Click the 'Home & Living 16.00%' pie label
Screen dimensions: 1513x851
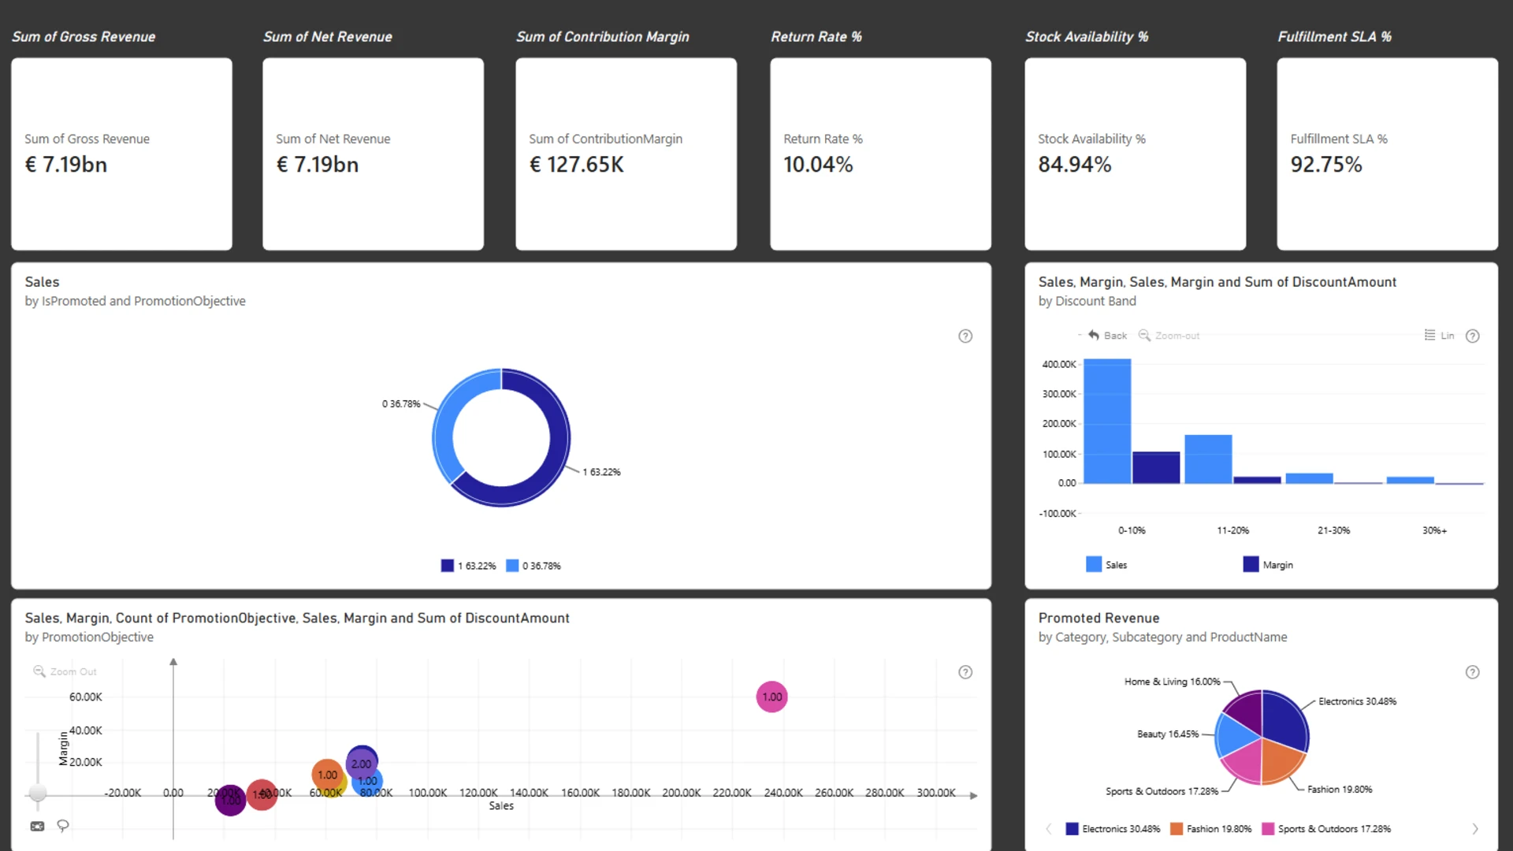point(1172,682)
